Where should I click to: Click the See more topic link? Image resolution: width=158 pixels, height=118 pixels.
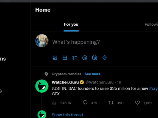tap(92, 74)
